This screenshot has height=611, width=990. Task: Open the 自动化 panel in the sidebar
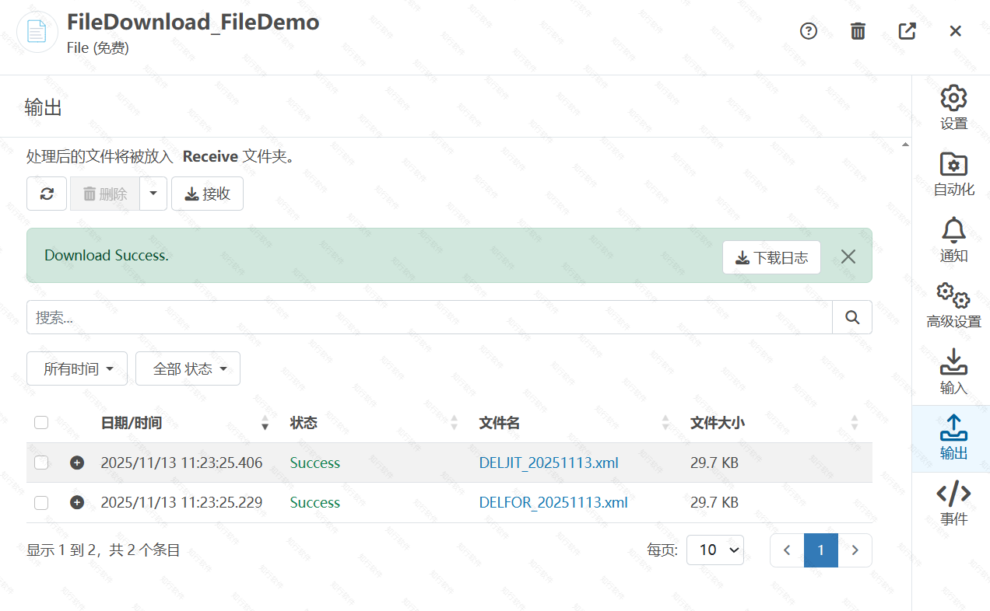point(953,174)
